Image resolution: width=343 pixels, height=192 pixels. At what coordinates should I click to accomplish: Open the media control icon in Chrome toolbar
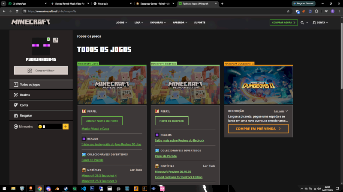tap(326, 12)
